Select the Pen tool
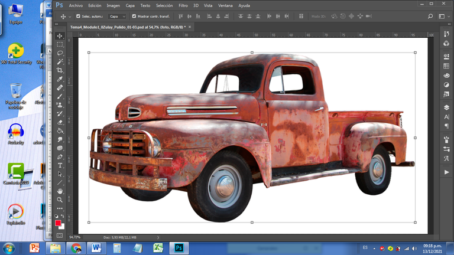The image size is (454, 255). coord(60,157)
